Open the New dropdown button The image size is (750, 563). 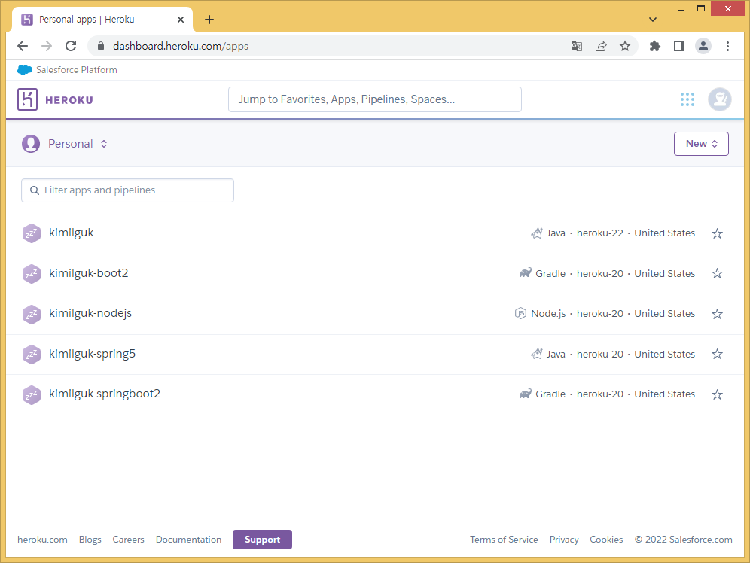click(x=701, y=143)
